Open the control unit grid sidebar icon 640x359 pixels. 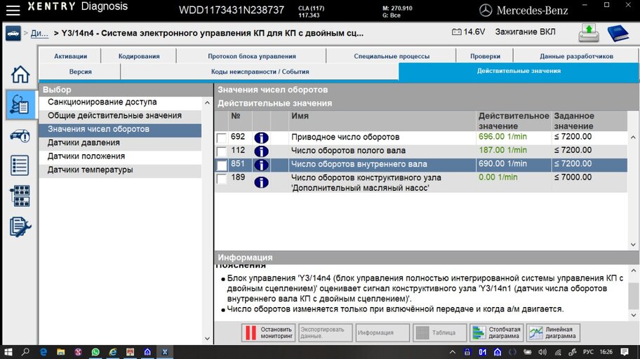(20, 196)
